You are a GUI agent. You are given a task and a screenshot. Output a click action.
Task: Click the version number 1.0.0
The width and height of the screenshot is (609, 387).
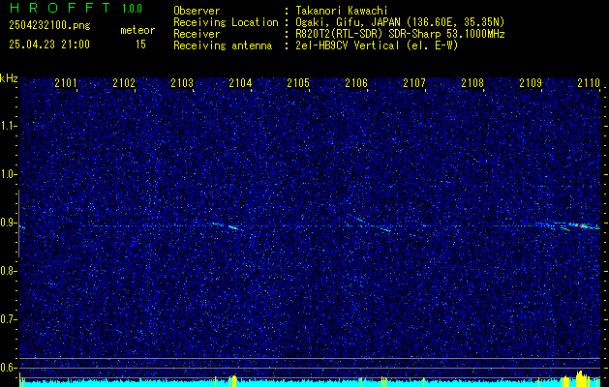click(132, 8)
